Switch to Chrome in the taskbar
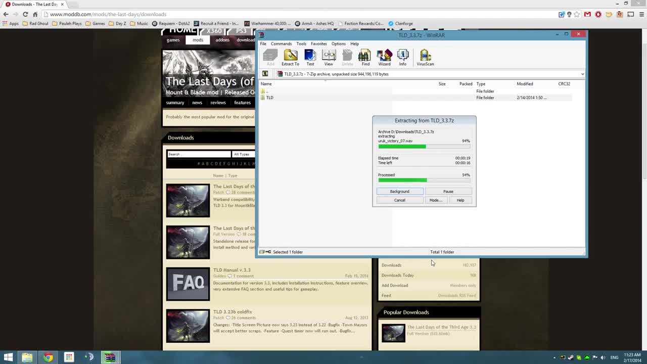 click(x=48, y=357)
